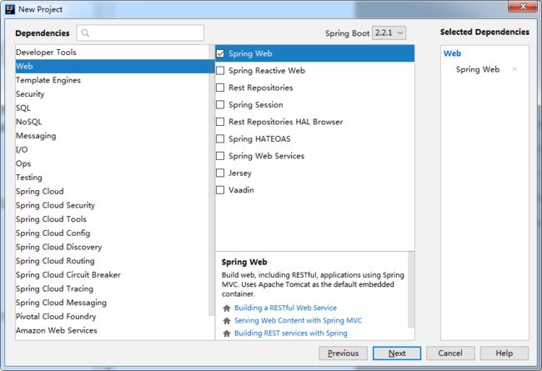Image resolution: width=542 pixels, height=371 pixels.
Task: Proceed with the Next button
Action: click(397, 353)
